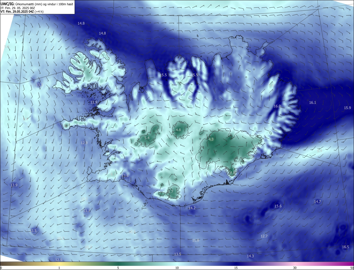
Task: Click the 'VT: Fim. 29.05.2025 04Z (+4 h)' line
Action: pos(22,12)
